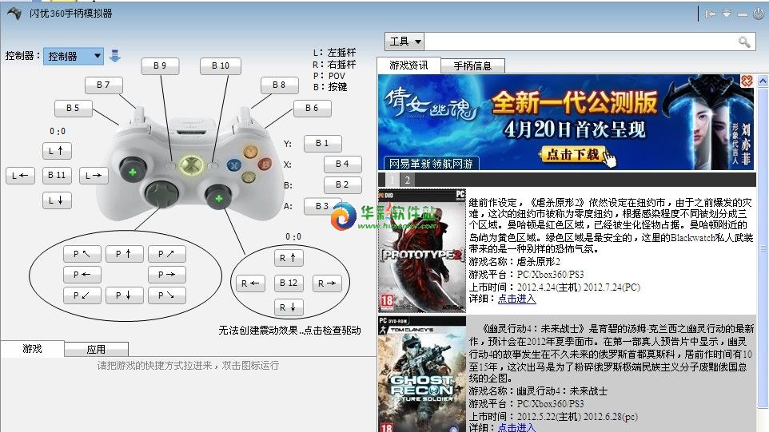Click the Ghost Recon game cover thumbnail
Image resolution: width=769 pixels, height=432 pixels.
tap(422, 375)
